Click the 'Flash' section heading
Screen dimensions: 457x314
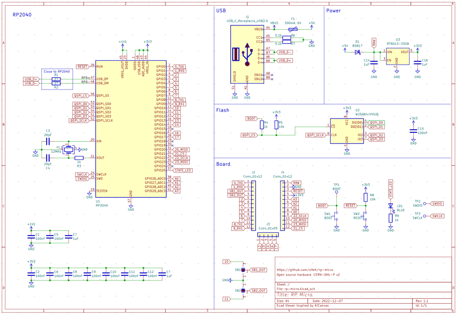pos(223,110)
